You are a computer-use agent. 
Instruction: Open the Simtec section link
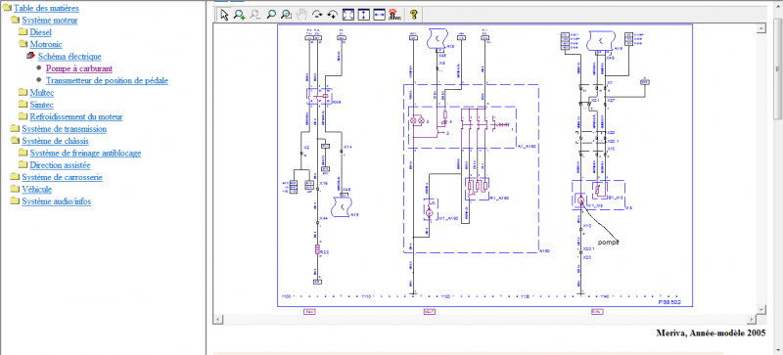pyautogui.click(x=41, y=105)
